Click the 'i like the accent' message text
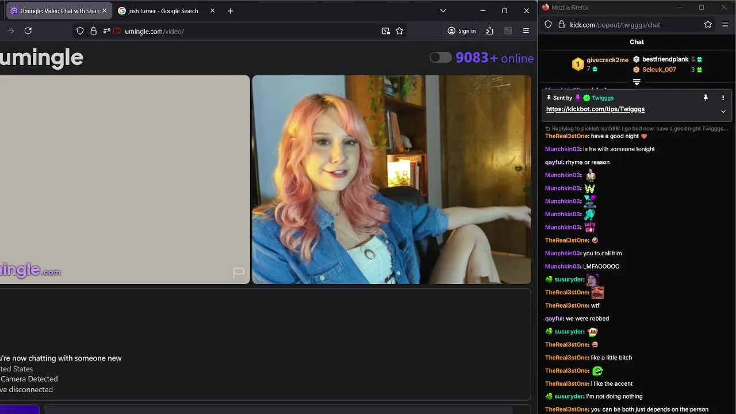This screenshot has width=736, height=414. 612,384
